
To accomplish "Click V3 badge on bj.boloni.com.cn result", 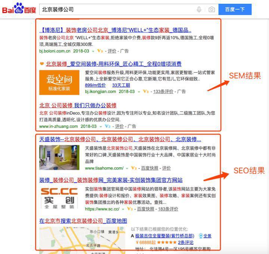I will 100,51.
